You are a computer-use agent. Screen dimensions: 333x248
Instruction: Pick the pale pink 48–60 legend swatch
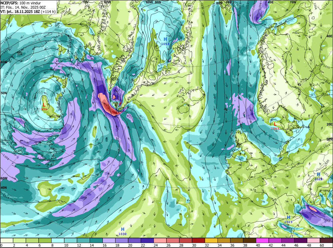click(x=313, y=240)
